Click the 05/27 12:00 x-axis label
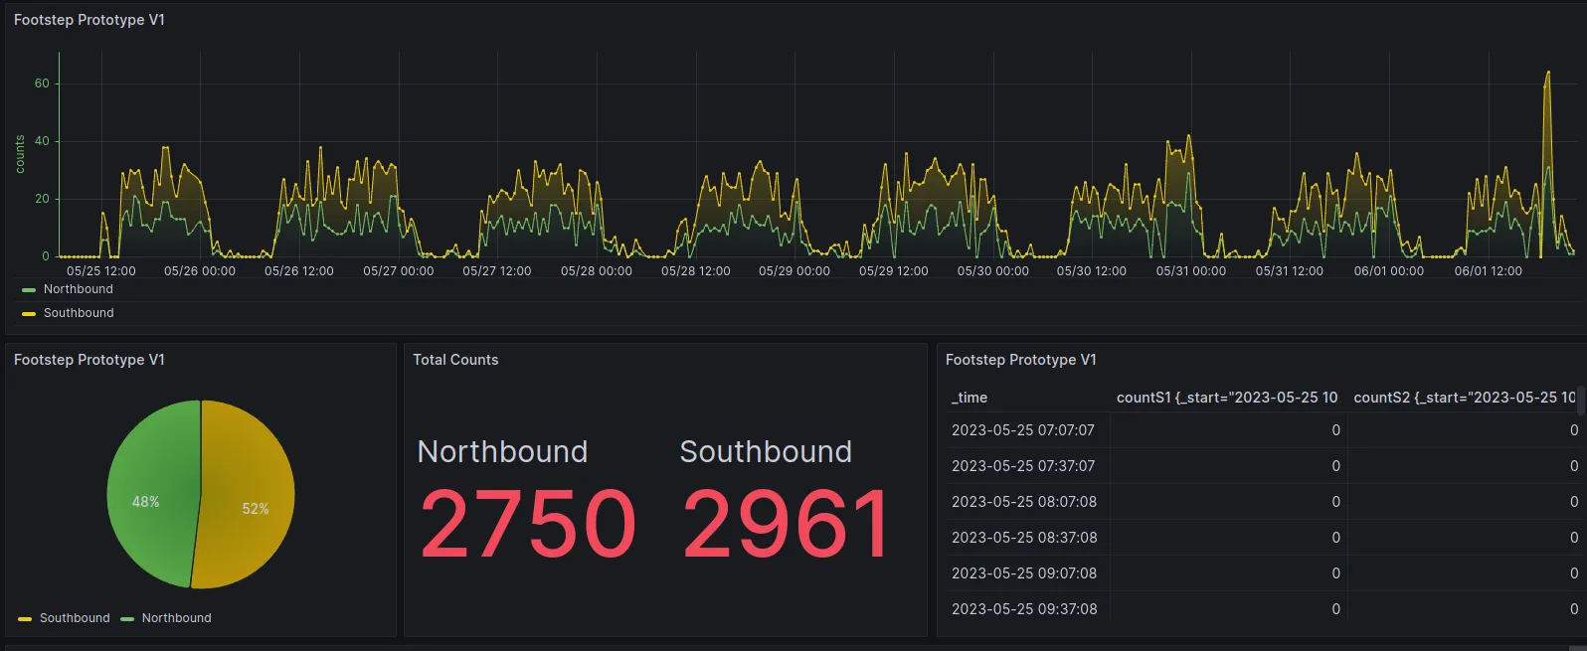The image size is (1587, 651). tap(497, 271)
